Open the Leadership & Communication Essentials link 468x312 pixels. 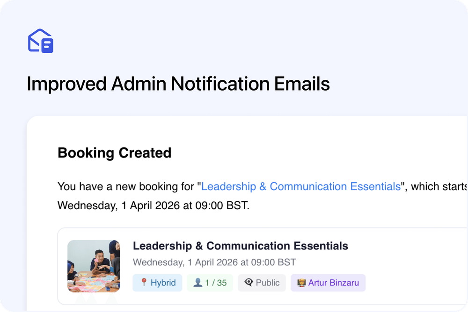click(x=301, y=186)
